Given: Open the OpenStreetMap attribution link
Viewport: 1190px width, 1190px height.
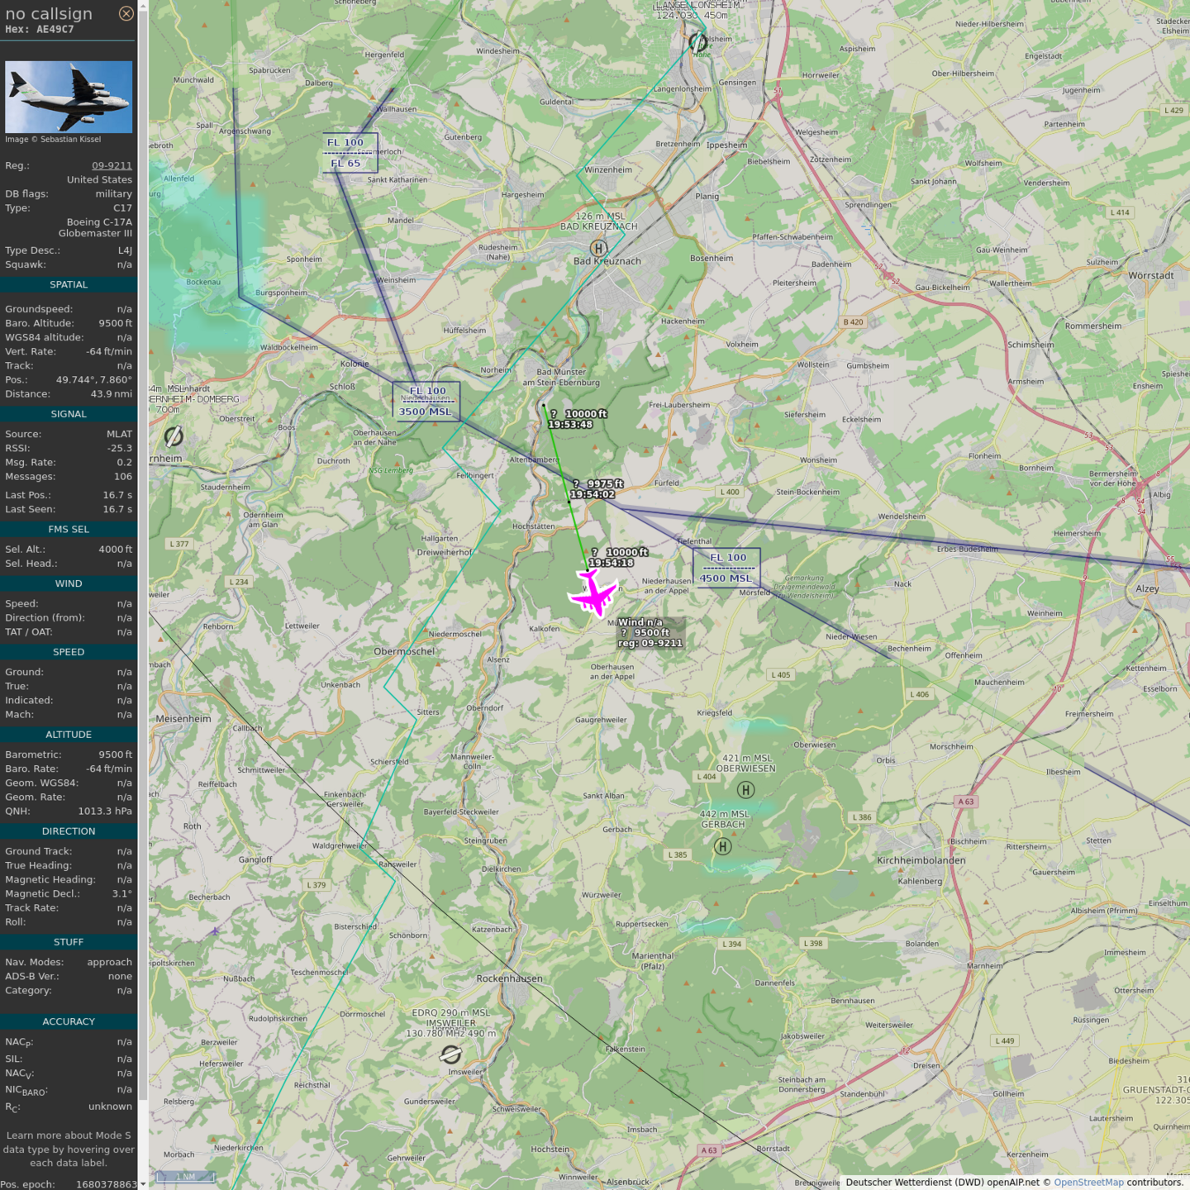Looking at the screenshot, I should coord(1088,1182).
